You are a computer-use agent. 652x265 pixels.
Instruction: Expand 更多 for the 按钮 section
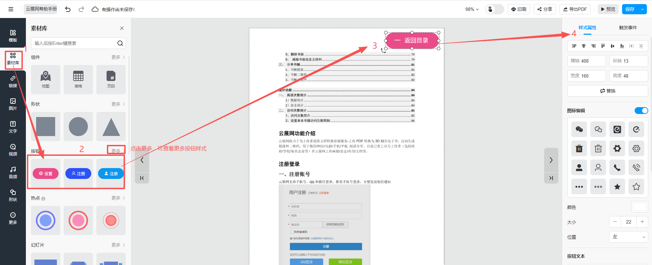pyautogui.click(x=118, y=151)
